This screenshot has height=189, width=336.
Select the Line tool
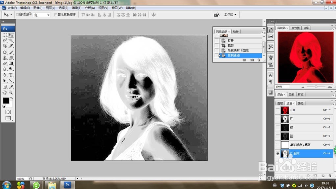coord(11,81)
